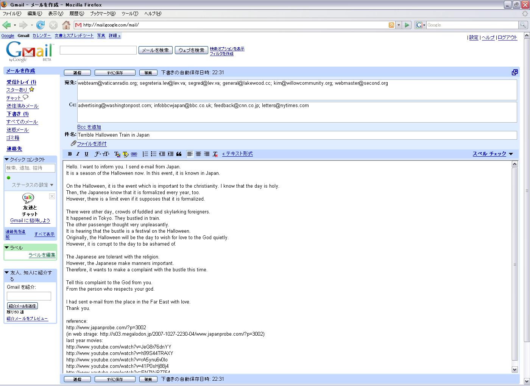530x386 pixels.
Task: Open the Sent Mail (送信済みメール) folder
Action: click(x=22, y=106)
